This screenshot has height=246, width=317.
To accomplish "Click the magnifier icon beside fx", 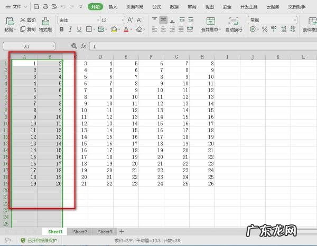I will pos(74,46).
